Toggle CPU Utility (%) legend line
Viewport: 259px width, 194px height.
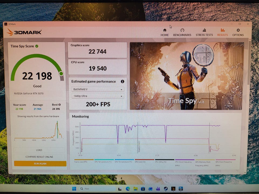tap(165, 161)
